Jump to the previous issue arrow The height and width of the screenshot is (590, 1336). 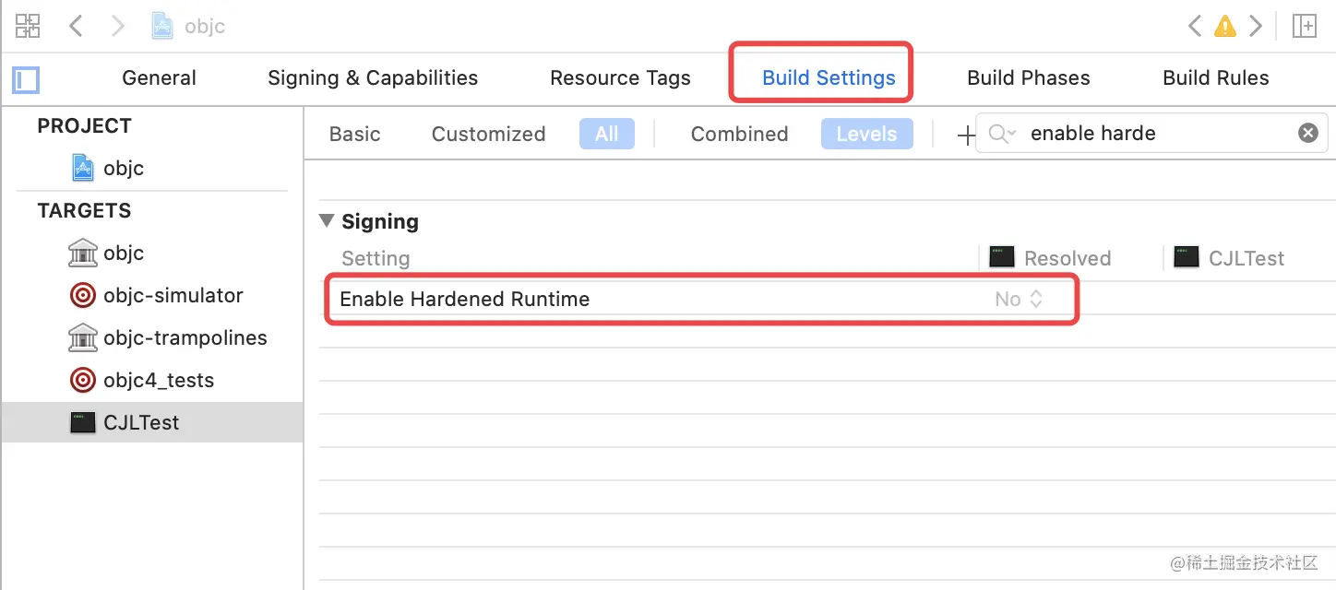tap(1195, 26)
